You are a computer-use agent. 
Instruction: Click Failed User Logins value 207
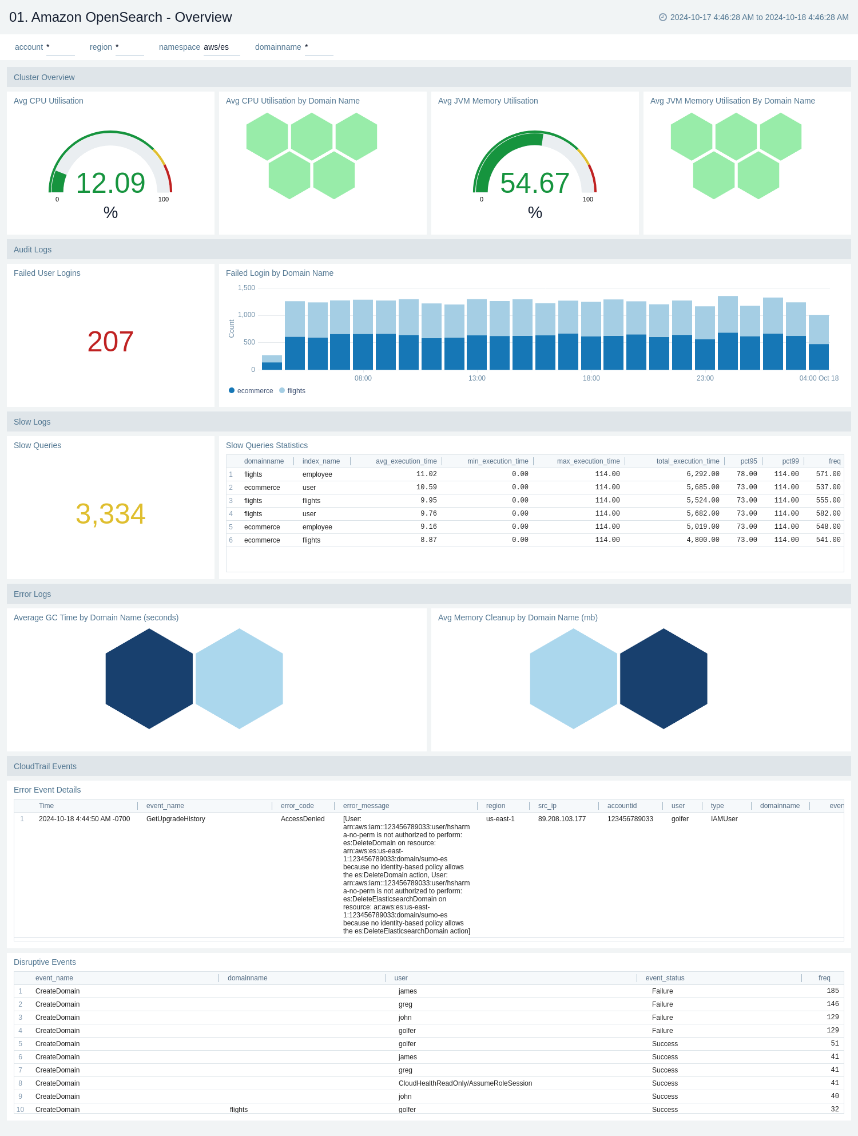pyautogui.click(x=110, y=342)
